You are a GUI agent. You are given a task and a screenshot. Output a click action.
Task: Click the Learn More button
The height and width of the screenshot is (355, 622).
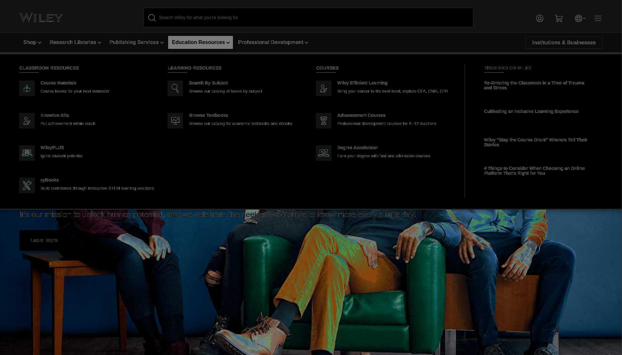[x=44, y=240]
